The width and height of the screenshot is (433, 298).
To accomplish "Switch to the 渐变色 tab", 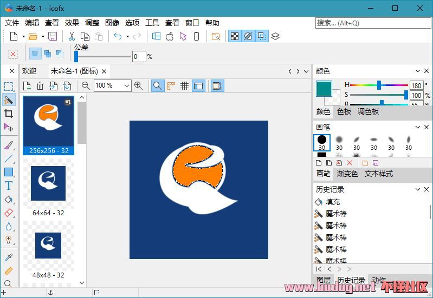I will click(x=347, y=174).
